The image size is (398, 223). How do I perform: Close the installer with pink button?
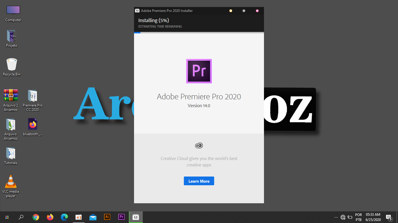(x=257, y=11)
